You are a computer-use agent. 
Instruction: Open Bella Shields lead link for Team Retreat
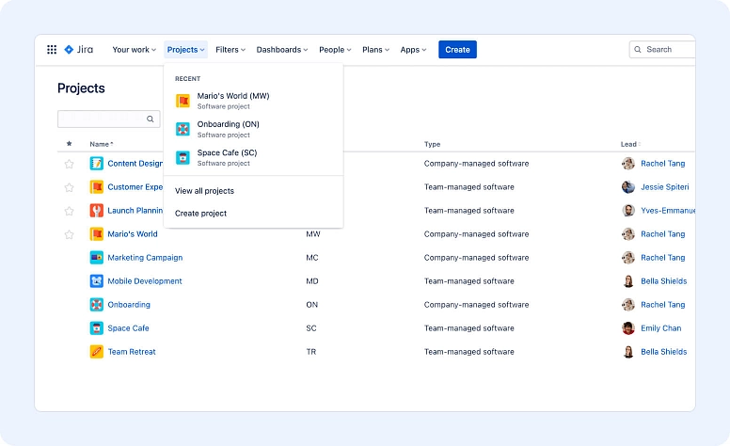point(663,352)
